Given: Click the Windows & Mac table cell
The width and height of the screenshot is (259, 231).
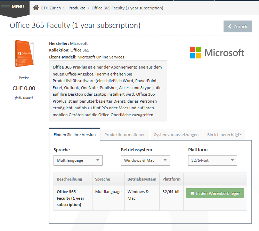Looking at the screenshot, I should [x=142, y=198].
